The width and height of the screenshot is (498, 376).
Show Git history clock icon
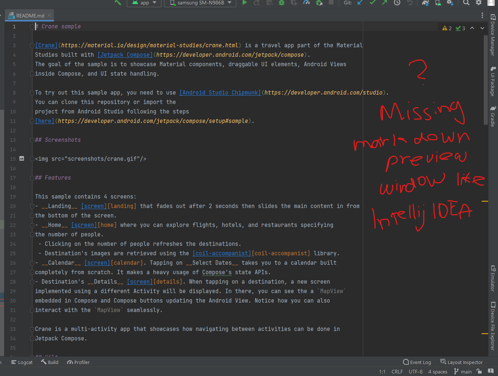pyautogui.click(x=397, y=3)
